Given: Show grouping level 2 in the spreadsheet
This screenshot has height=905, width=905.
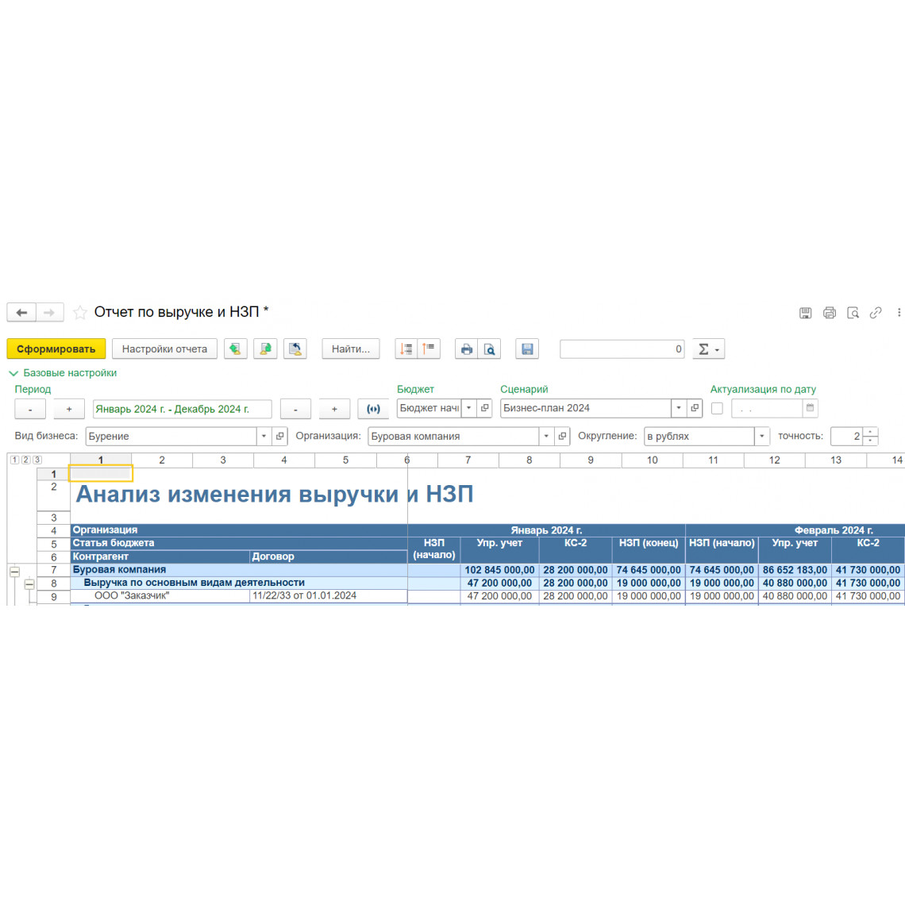Looking at the screenshot, I should [x=26, y=460].
